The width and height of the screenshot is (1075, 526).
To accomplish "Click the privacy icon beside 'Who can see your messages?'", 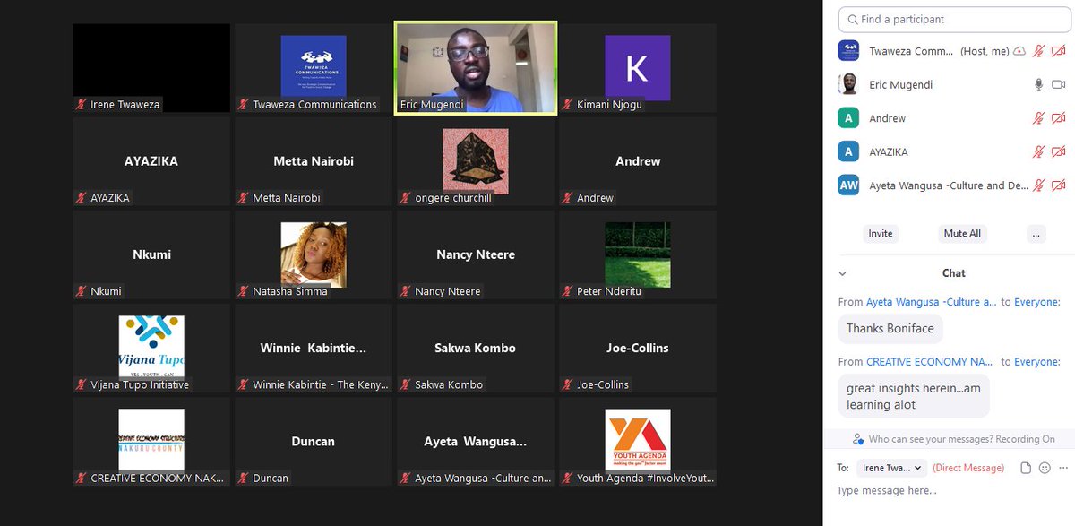I will point(858,439).
